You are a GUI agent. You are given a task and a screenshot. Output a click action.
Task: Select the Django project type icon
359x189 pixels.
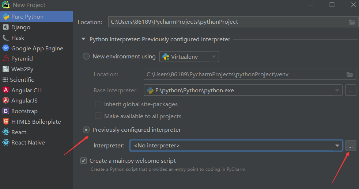click(x=5, y=27)
